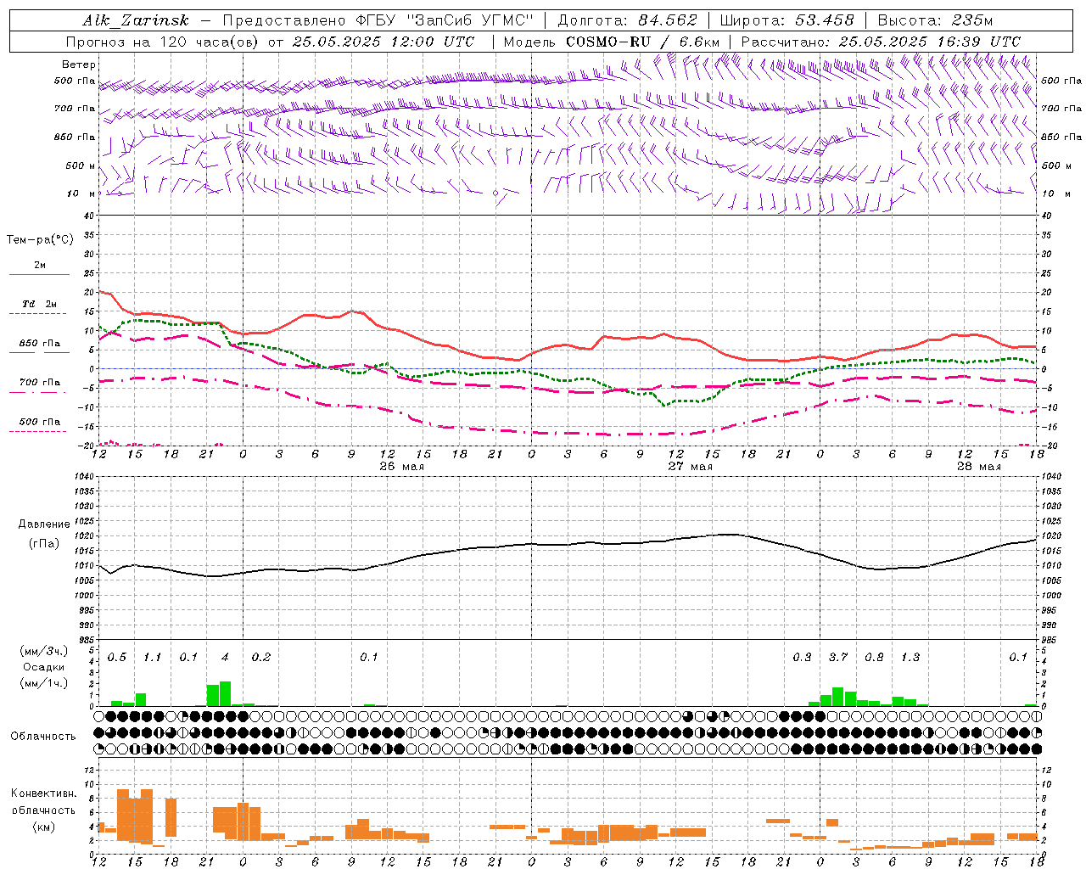This screenshot has height=869, width=1086.
Task: Click the 4 precipitation total value
Action: [x=225, y=657]
